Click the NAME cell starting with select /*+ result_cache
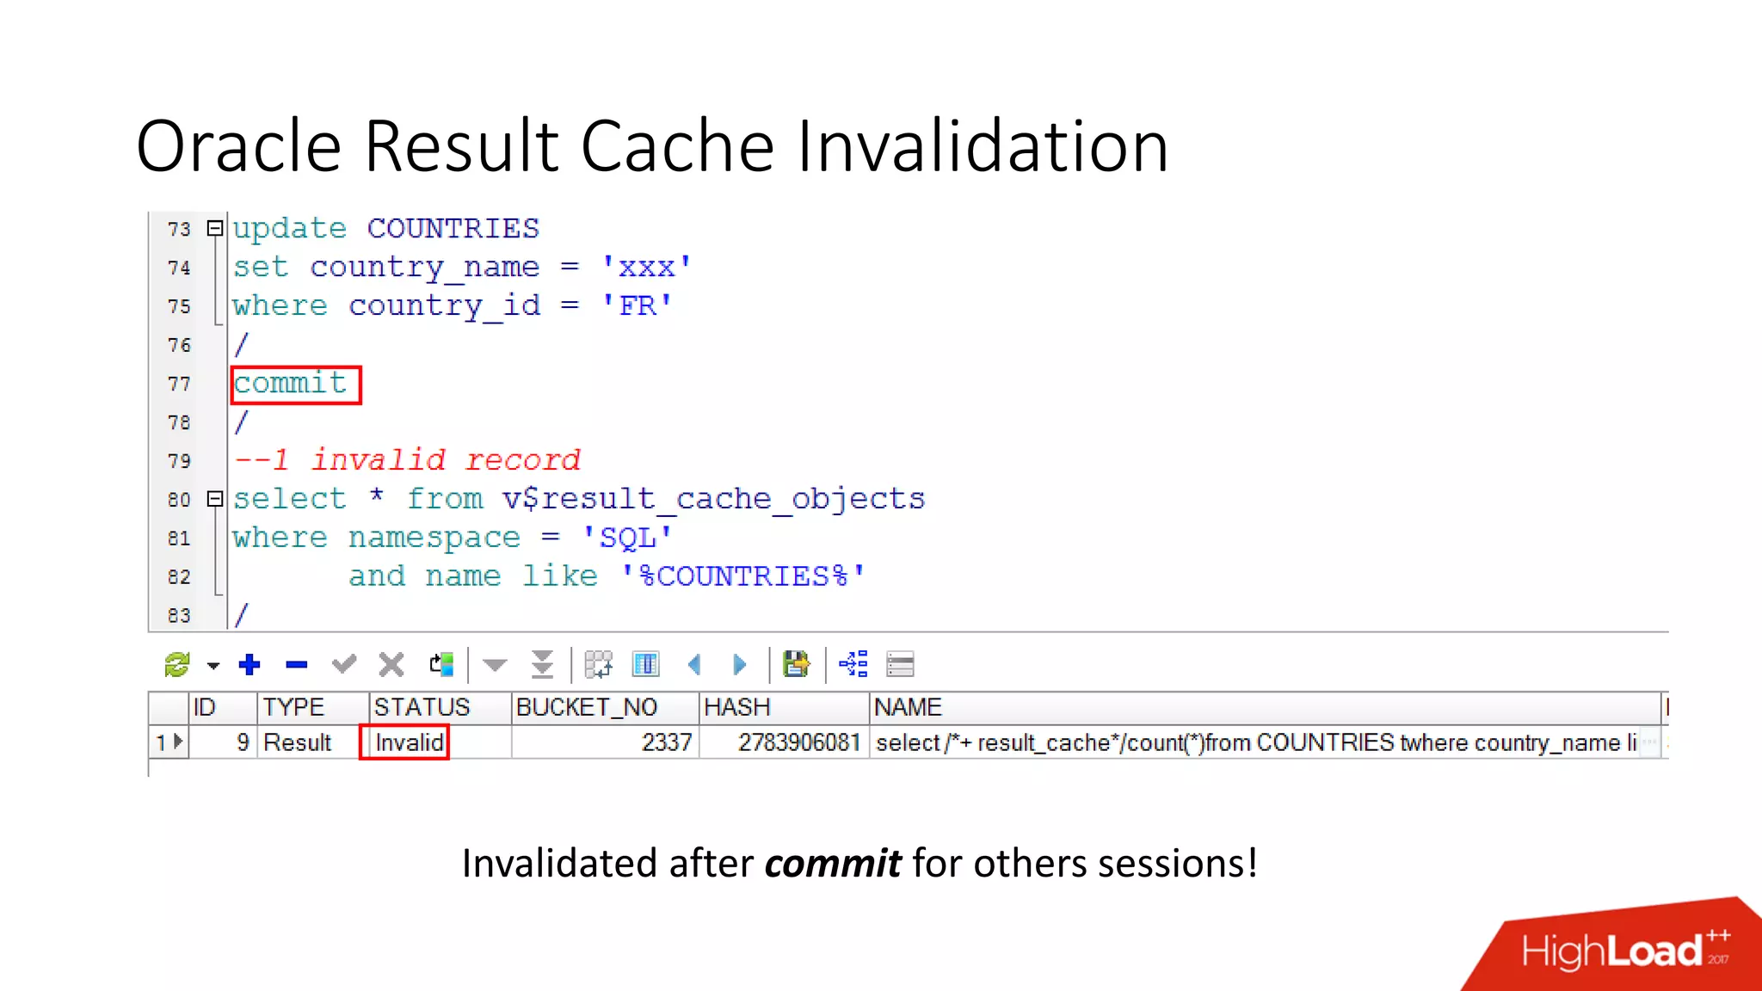Viewport: 1762px width, 991px height. pos(1266,742)
